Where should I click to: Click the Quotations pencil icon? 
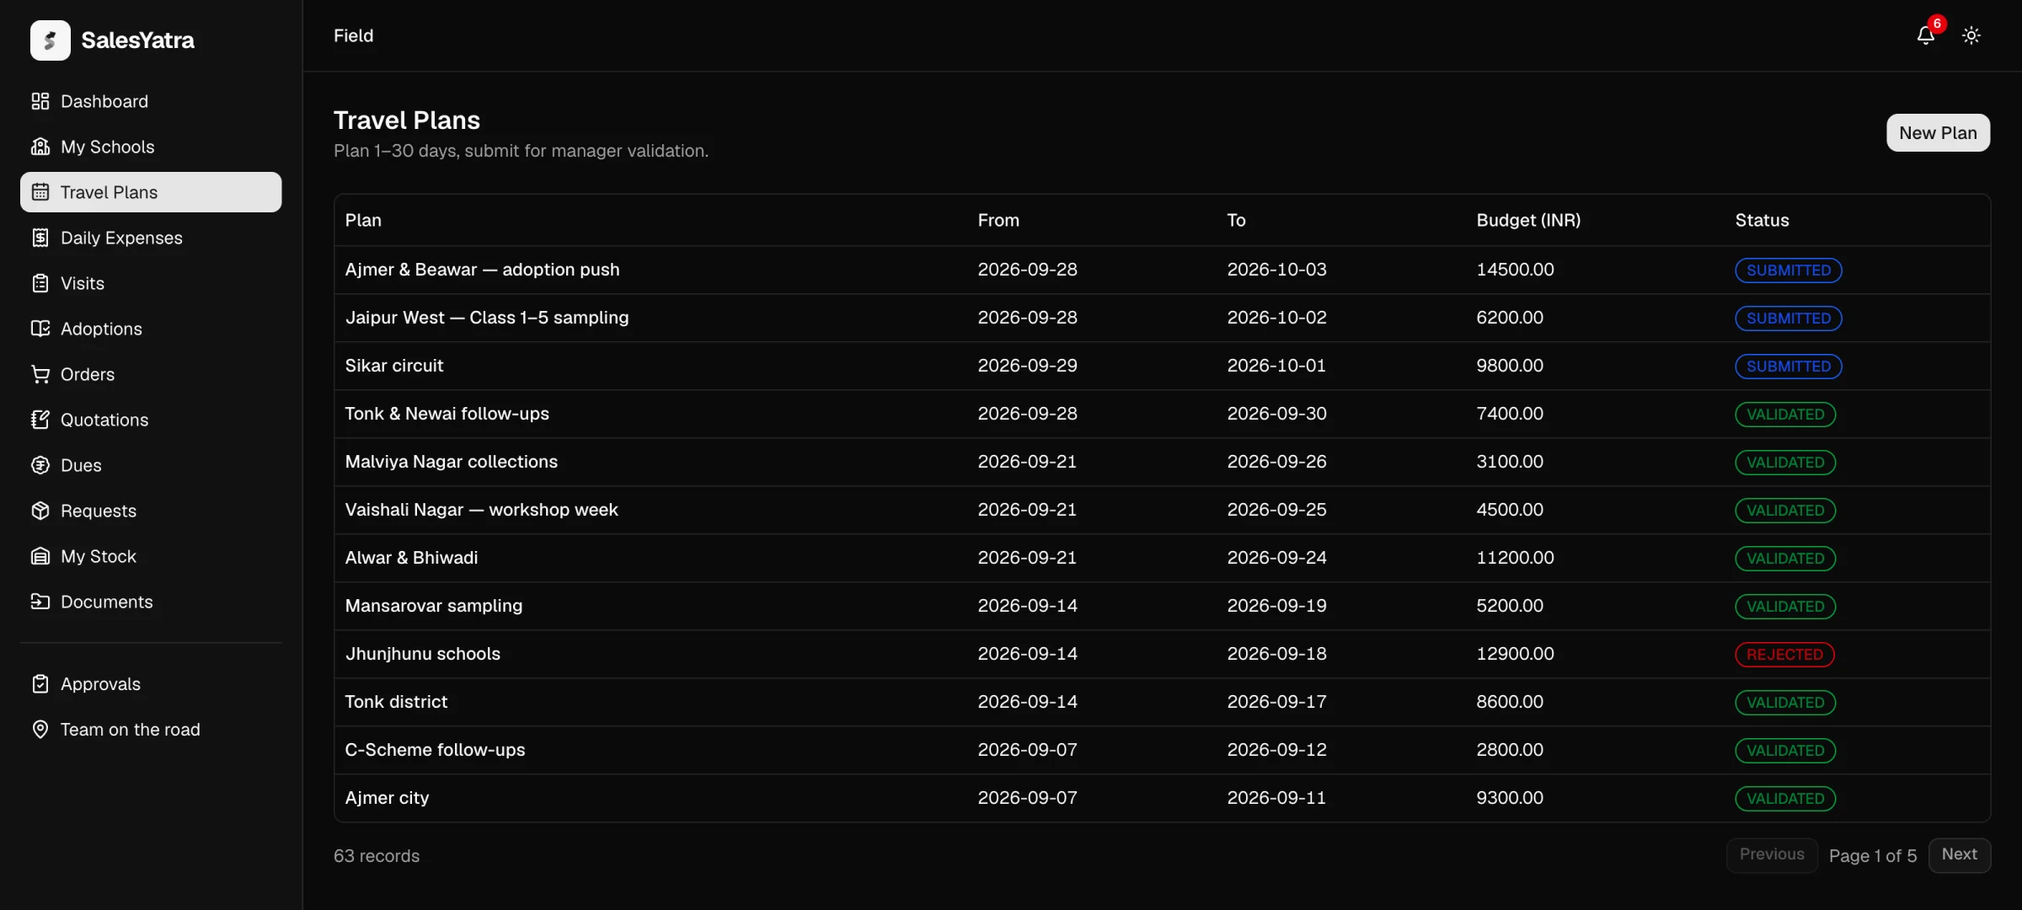40,420
